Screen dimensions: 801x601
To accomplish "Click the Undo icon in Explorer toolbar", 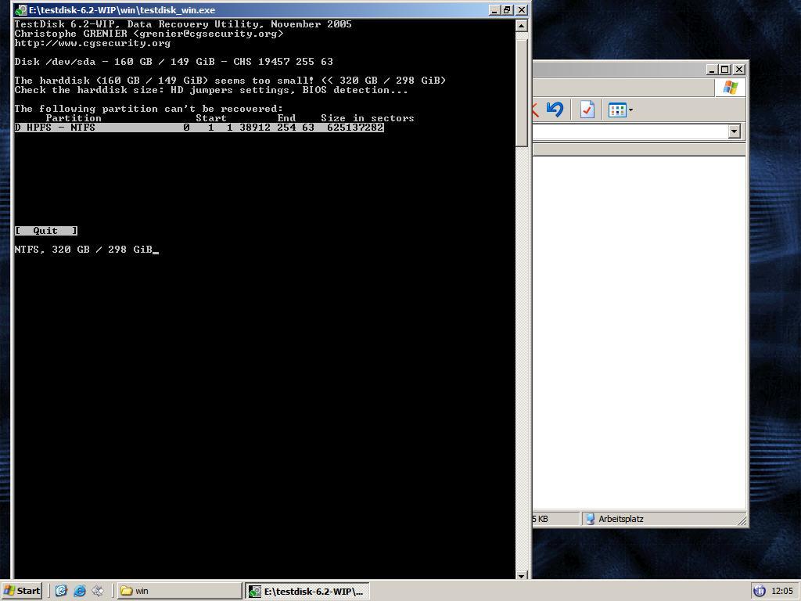I will (x=555, y=110).
